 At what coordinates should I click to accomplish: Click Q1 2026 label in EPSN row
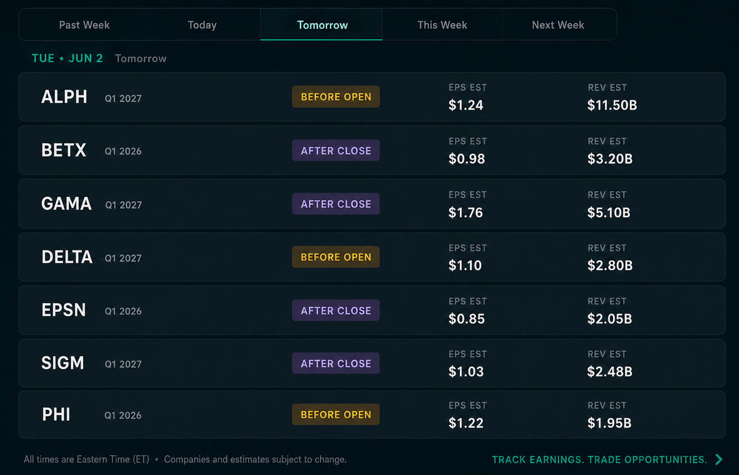pos(123,311)
